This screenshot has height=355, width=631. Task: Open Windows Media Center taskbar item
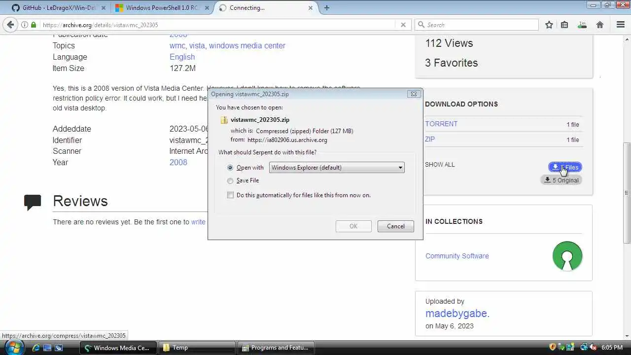click(x=118, y=348)
